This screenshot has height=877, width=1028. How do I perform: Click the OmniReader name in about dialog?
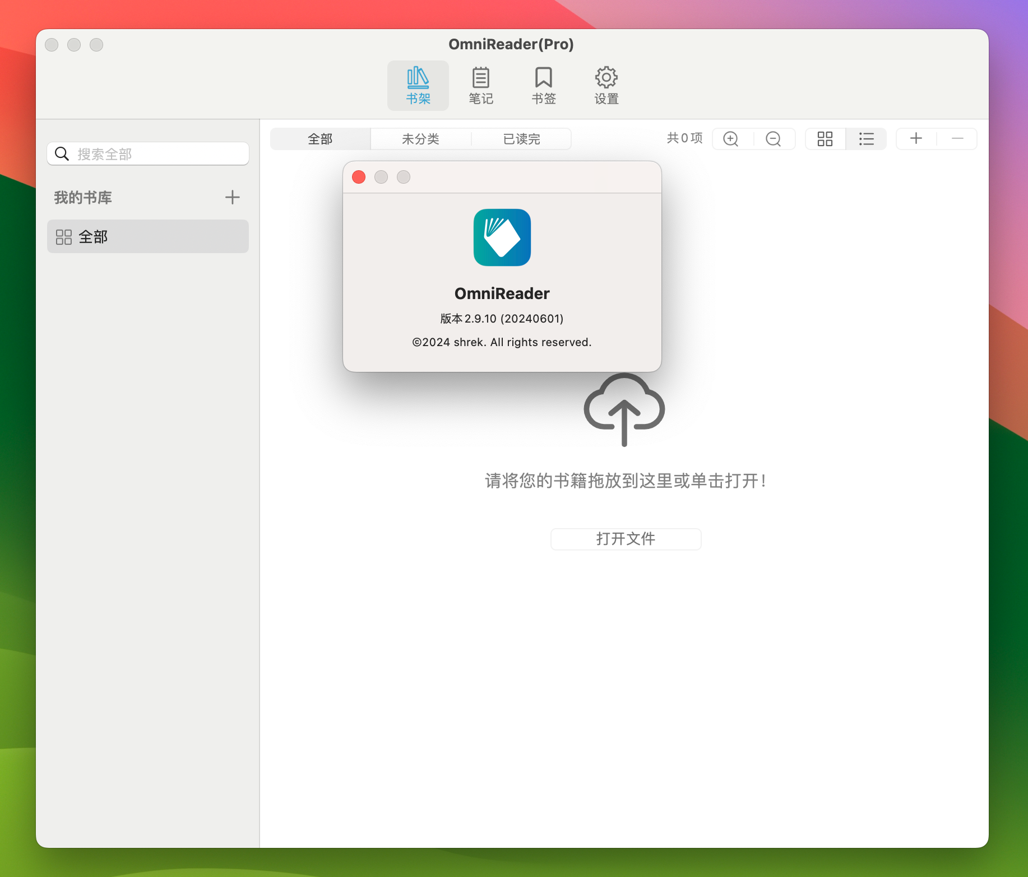click(x=502, y=293)
